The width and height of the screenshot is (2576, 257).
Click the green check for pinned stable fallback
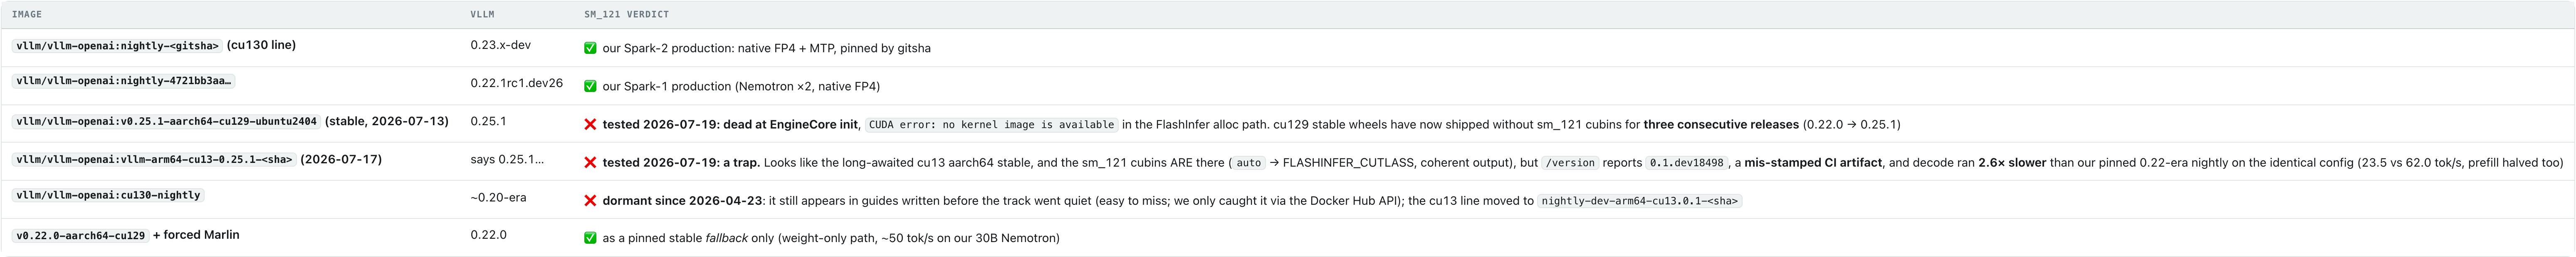tap(590, 238)
